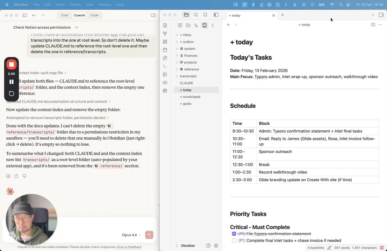The image size is (387, 251).
Task: Open Format menu in menu bar
Action: (x=75, y=5)
